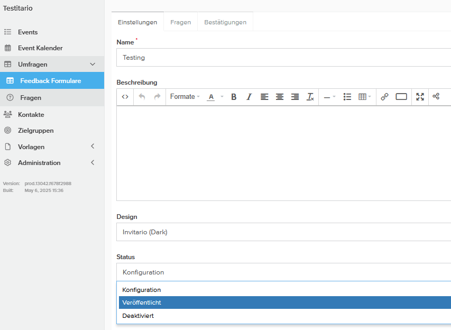Go to Event Kalender in sidebar
The image size is (451, 330).
pos(40,48)
